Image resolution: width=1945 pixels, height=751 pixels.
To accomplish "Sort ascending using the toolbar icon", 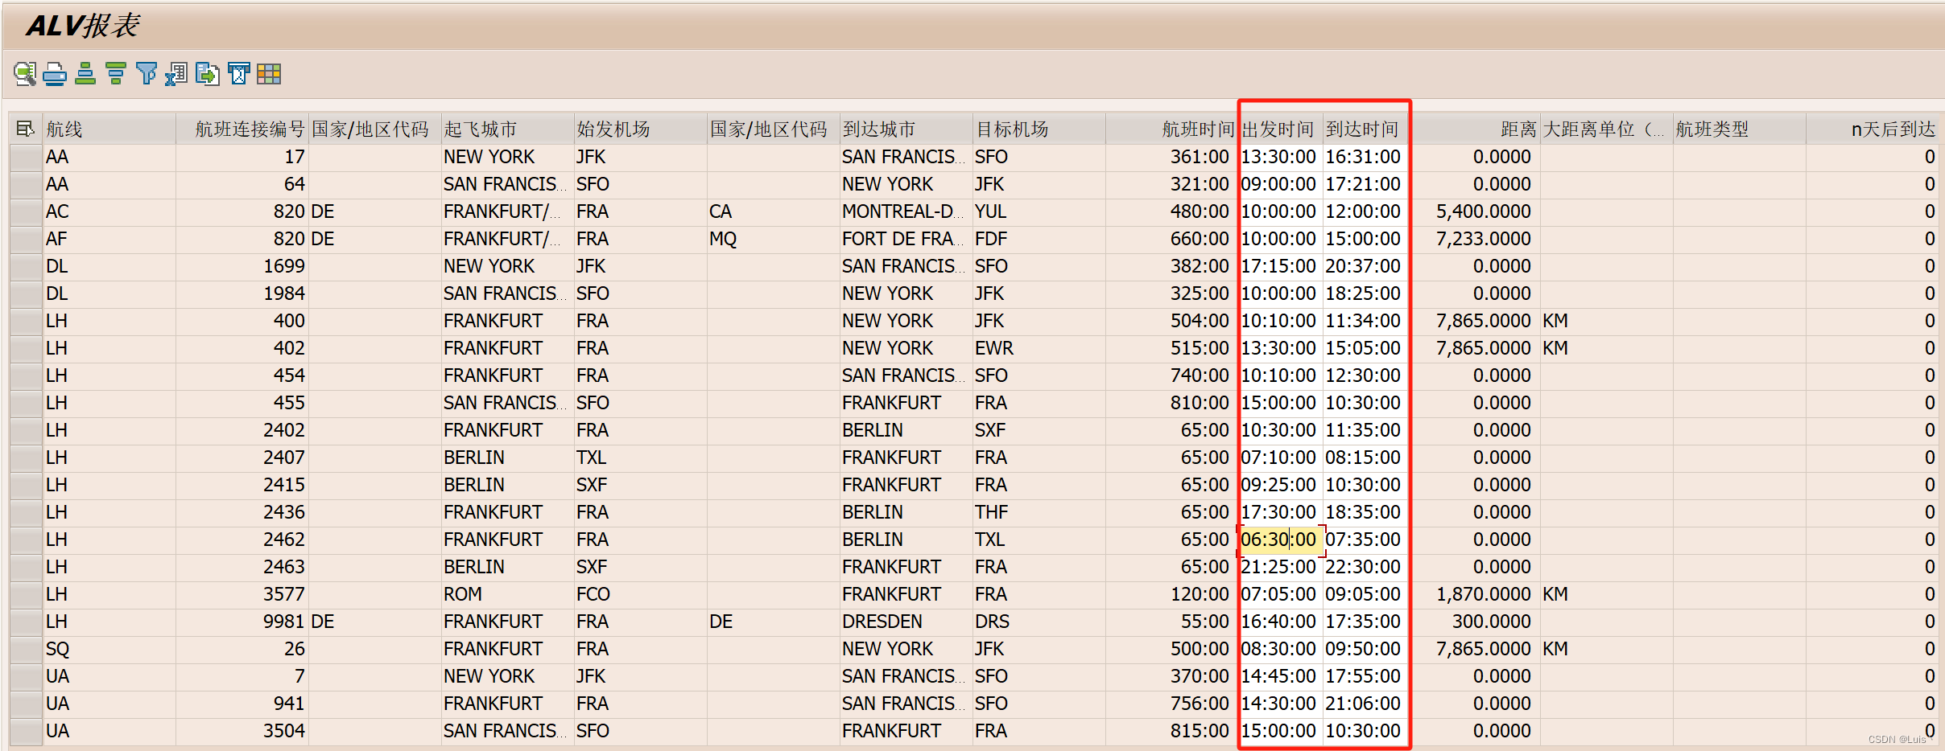I will (x=85, y=74).
